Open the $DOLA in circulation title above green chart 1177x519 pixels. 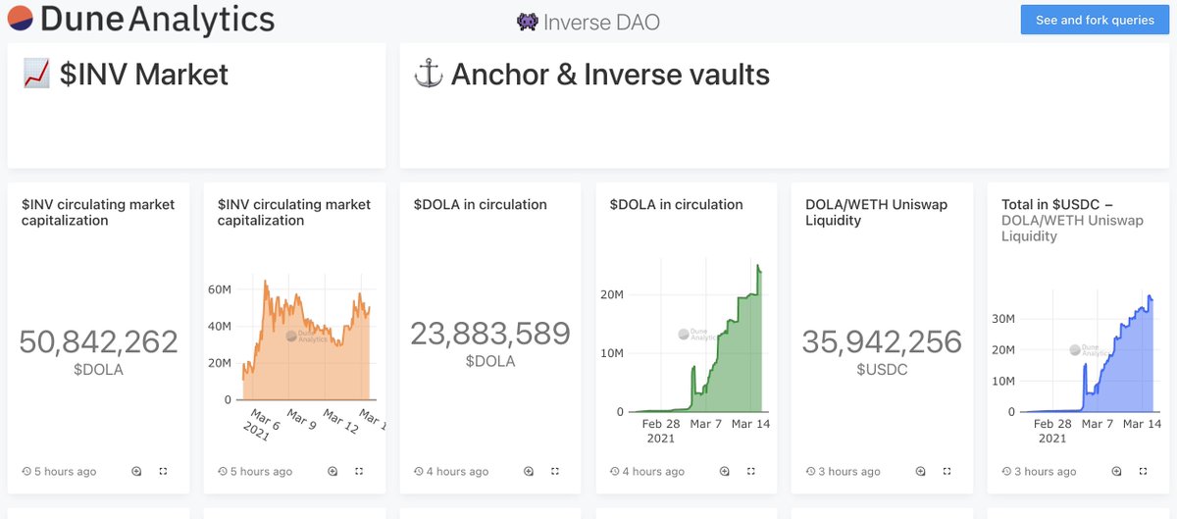point(677,205)
